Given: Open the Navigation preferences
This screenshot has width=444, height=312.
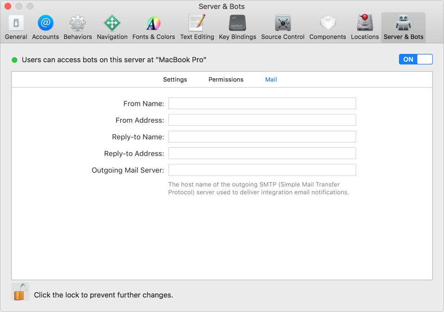Looking at the screenshot, I should (x=112, y=26).
